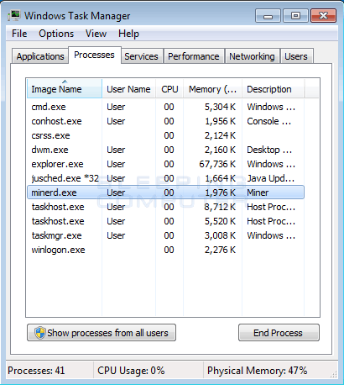
Task: Open the File menu
Action: tap(19, 34)
